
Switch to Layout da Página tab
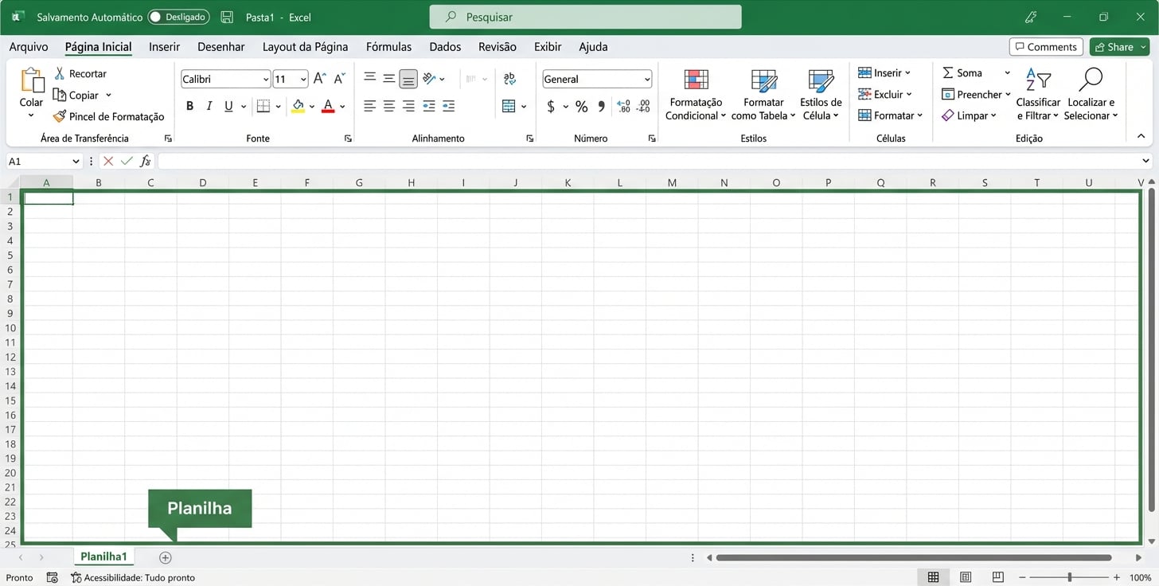(x=306, y=47)
